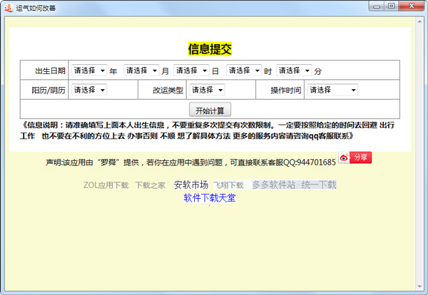Follow the blue 软件下载天堂 link
Image resolution: width=428 pixels, height=295 pixels.
[209, 197]
